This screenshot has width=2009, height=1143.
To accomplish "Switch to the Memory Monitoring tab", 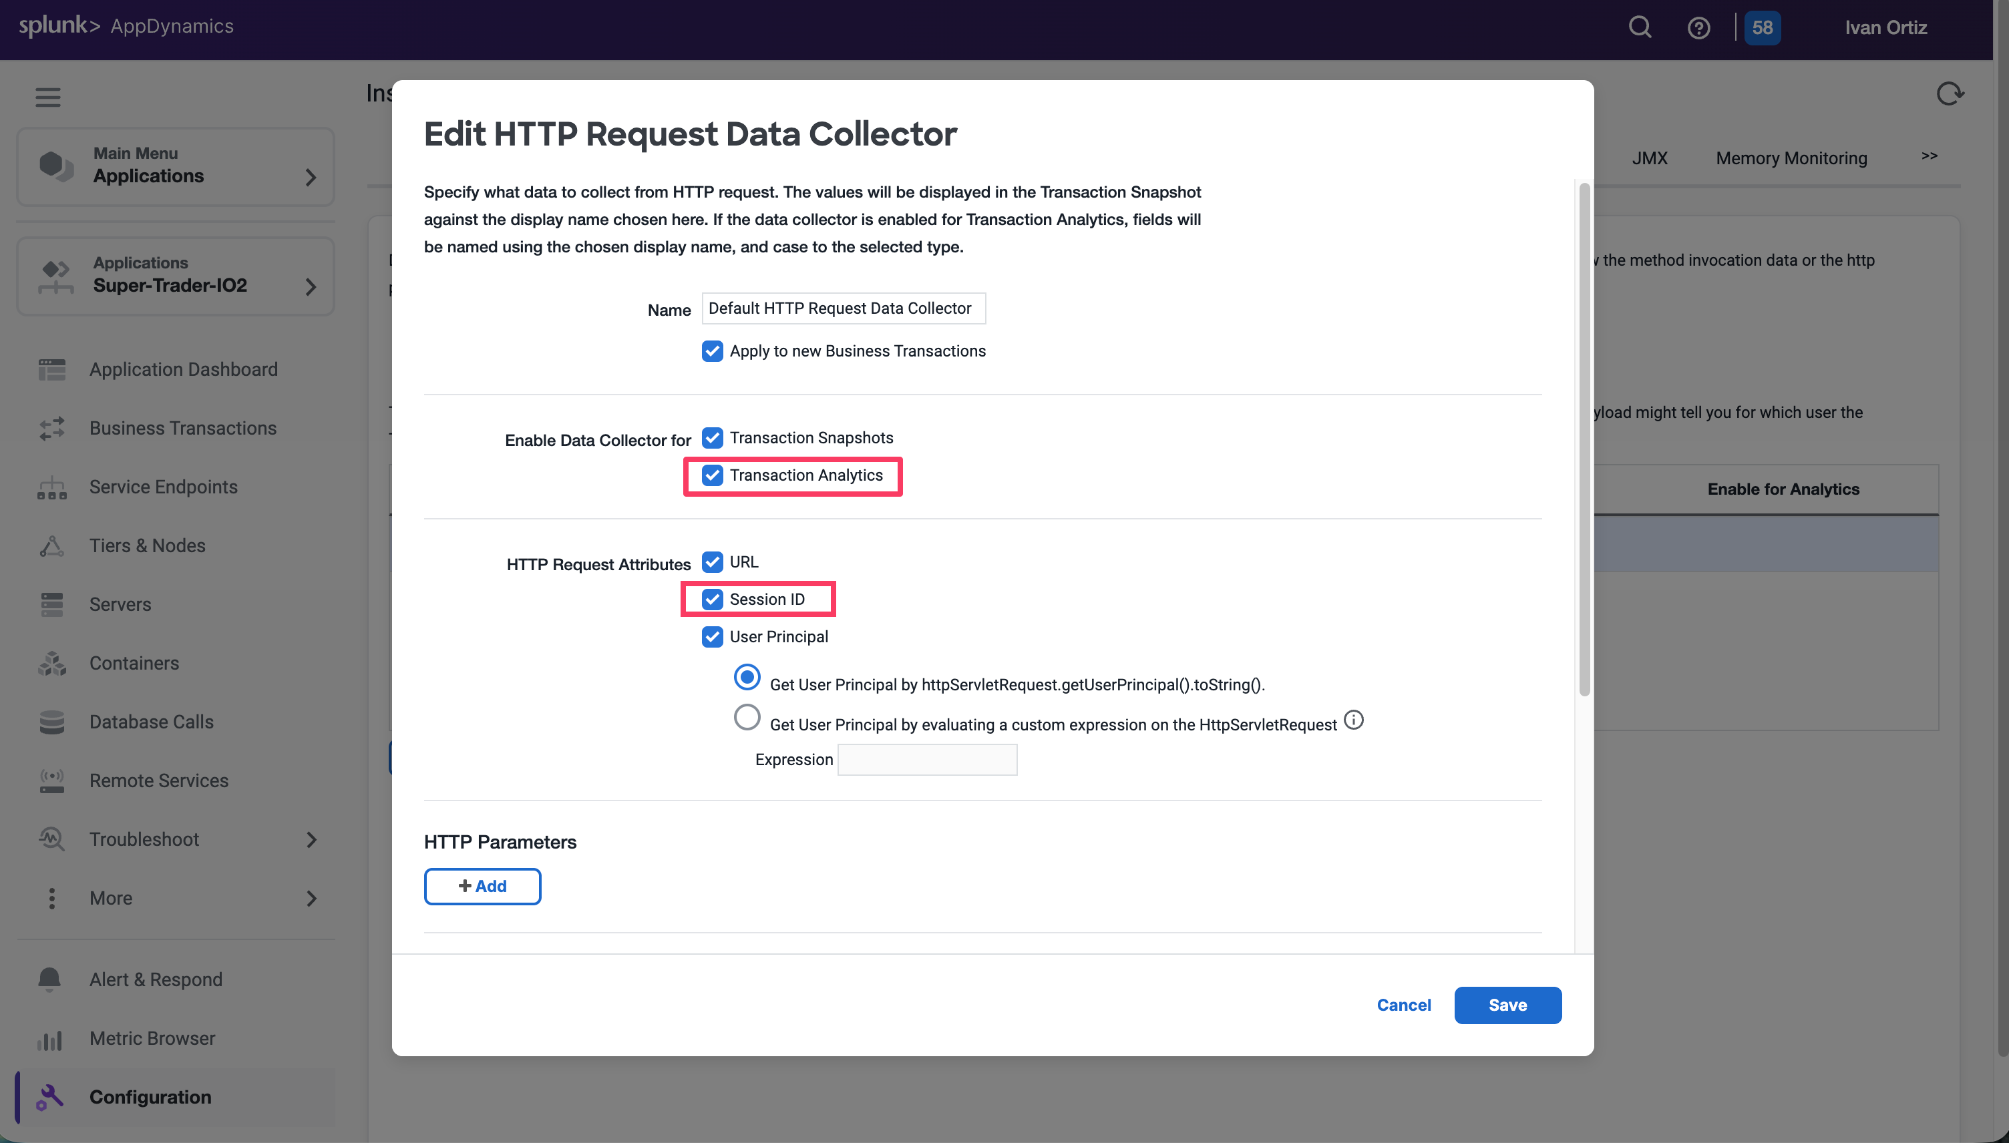I will point(1791,159).
